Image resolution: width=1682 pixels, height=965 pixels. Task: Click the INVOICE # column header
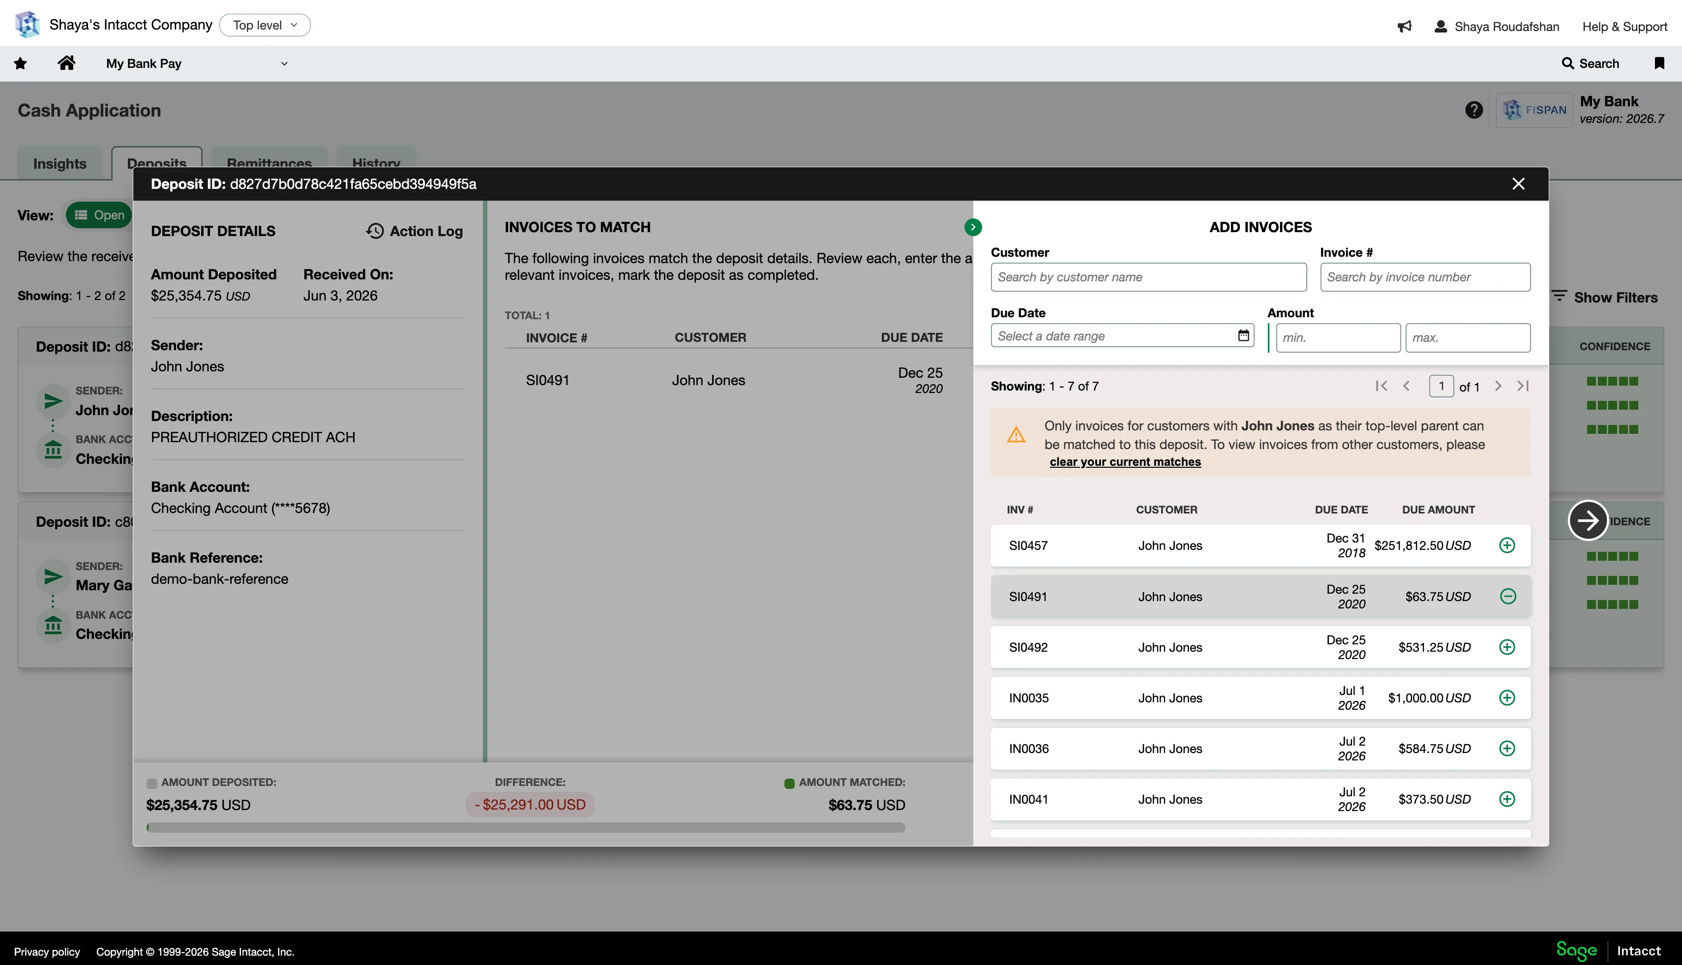click(557, 337)
